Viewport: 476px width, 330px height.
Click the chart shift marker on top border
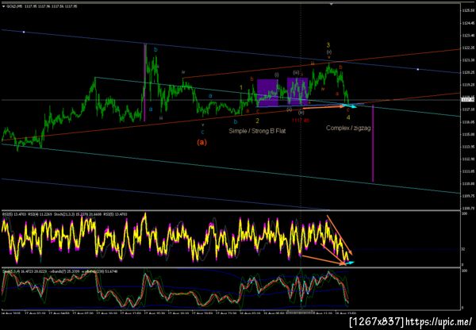pyautogui.click(x=331, y=4)
